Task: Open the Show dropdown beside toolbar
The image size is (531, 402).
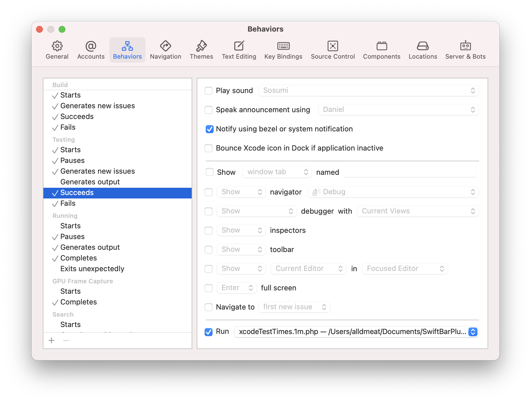Action: tap(241, 249)
